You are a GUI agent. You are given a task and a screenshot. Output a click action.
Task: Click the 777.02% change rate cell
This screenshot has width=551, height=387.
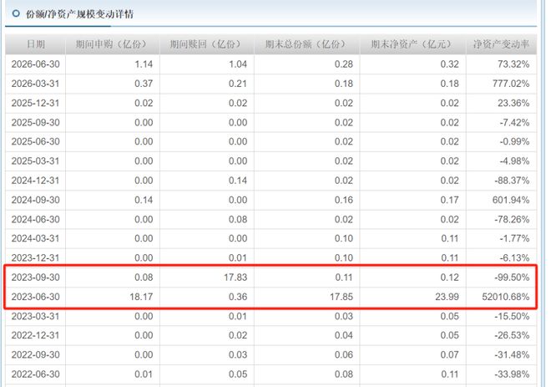(x=511, y=84)
